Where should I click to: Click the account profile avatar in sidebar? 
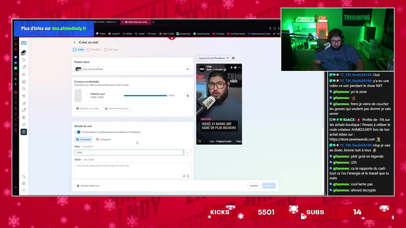pyautogui.click(x=24, y=53)
